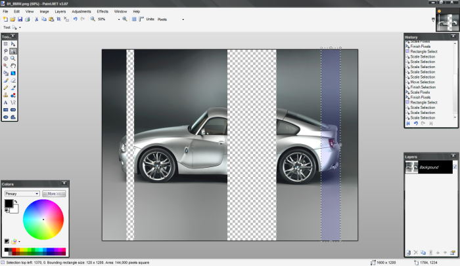The width and height of the screenshot is (460, 266).
Task: Open the Units Pixels dropdown
Action: (183, 20)
